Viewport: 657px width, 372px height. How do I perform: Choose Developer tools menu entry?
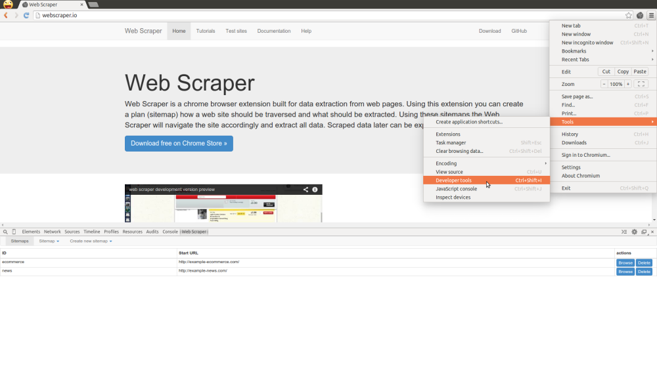coord(486,180)
